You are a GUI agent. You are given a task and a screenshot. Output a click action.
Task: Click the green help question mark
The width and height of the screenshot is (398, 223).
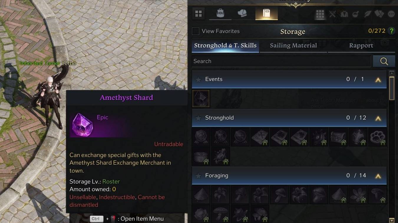pyautogui.click(x=392, y=31)
